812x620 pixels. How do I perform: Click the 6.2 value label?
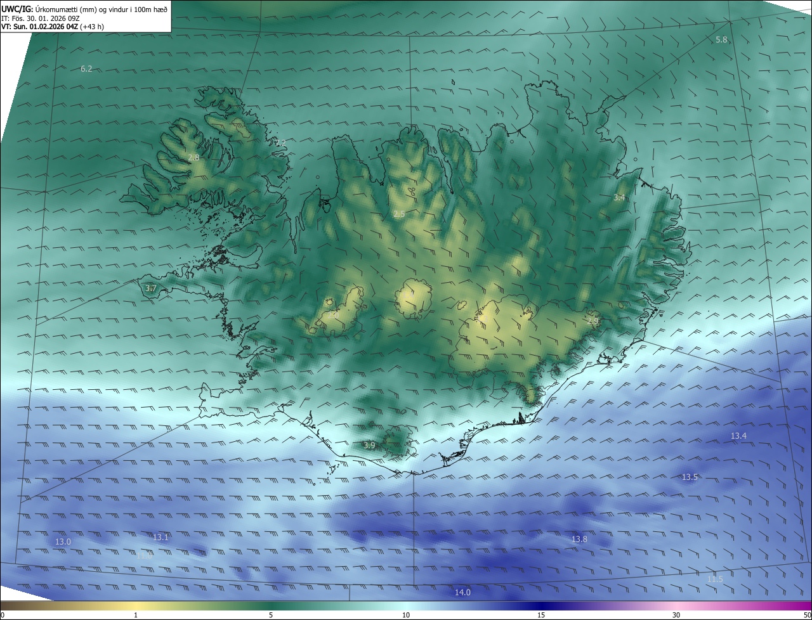click(x=86, y=68)
